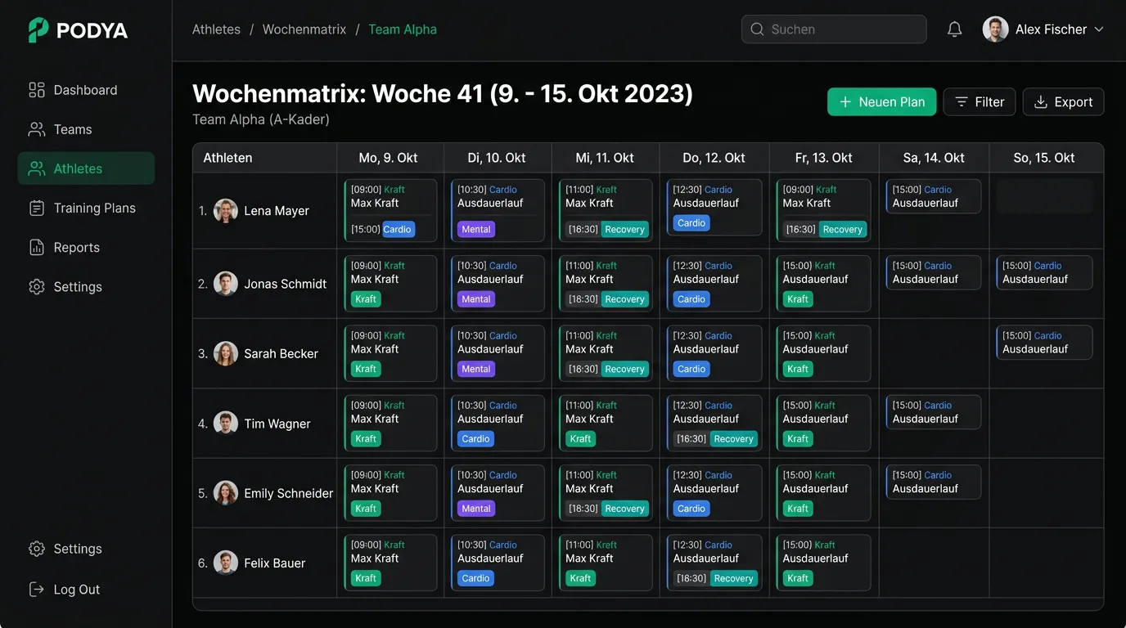1126x628 pixels.
Task: Click the upper Settings gear icon
Action: click(37, 286)
